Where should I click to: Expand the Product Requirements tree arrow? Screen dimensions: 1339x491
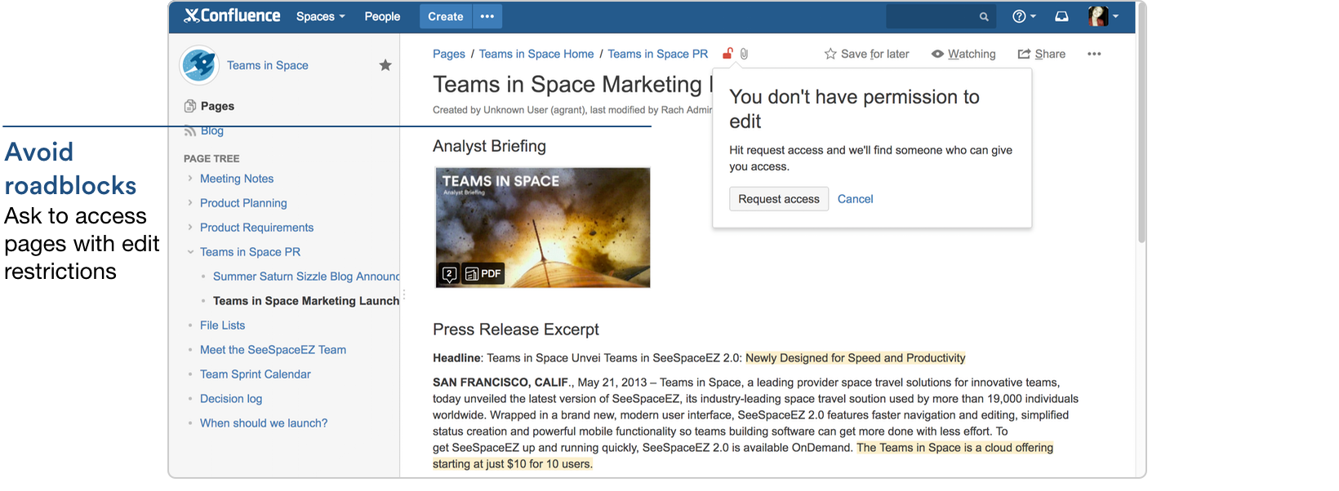(x=190, y=228)
